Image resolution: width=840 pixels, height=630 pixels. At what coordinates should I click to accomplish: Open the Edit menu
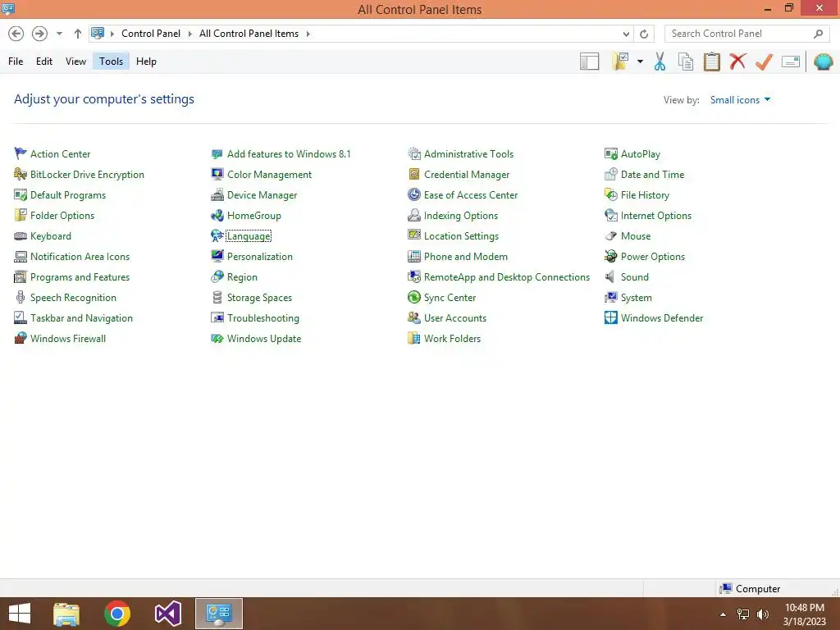[x=44, y=62]
